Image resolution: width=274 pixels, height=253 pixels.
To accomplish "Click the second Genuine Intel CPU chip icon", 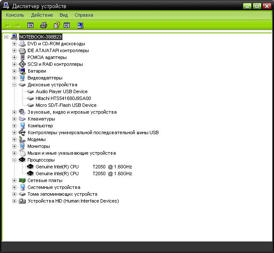I will click(x=30, y=174).
